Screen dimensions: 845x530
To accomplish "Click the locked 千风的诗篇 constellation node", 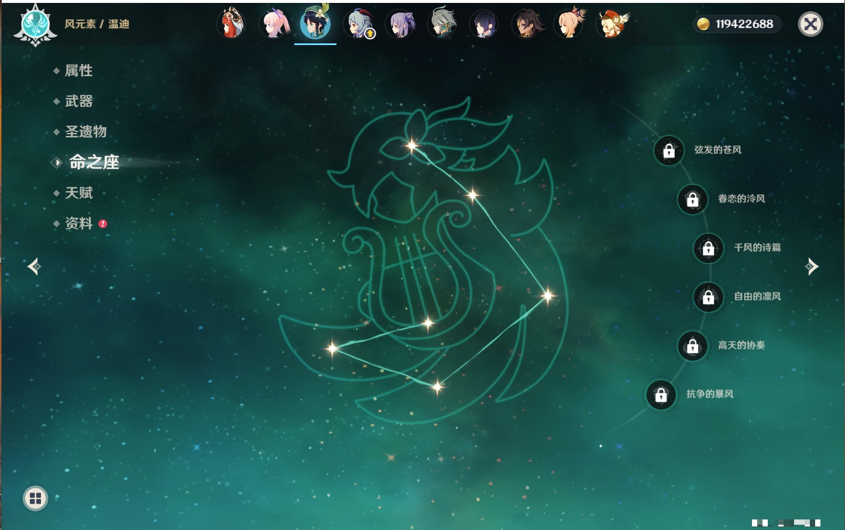I will coord(709,248).
